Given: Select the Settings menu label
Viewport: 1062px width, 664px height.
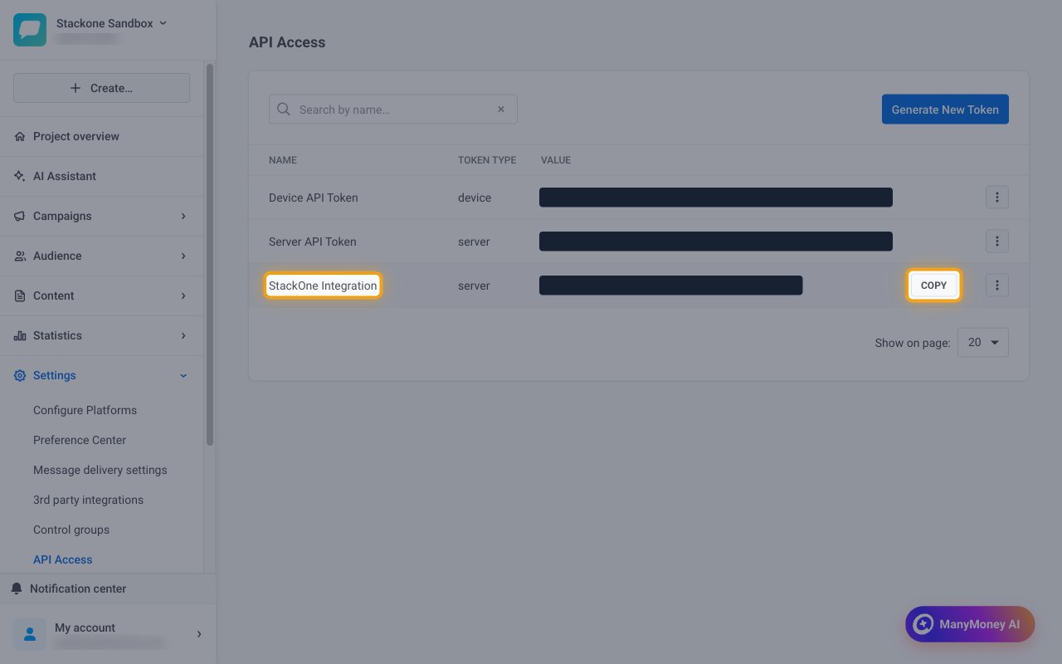Looking at the screenshot, I should point(55,375).
